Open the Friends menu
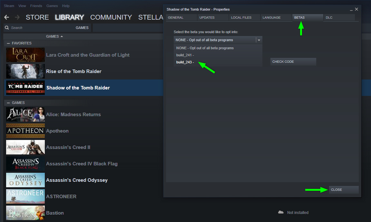This screenshot has height=222, width=371. click(36, 6)
